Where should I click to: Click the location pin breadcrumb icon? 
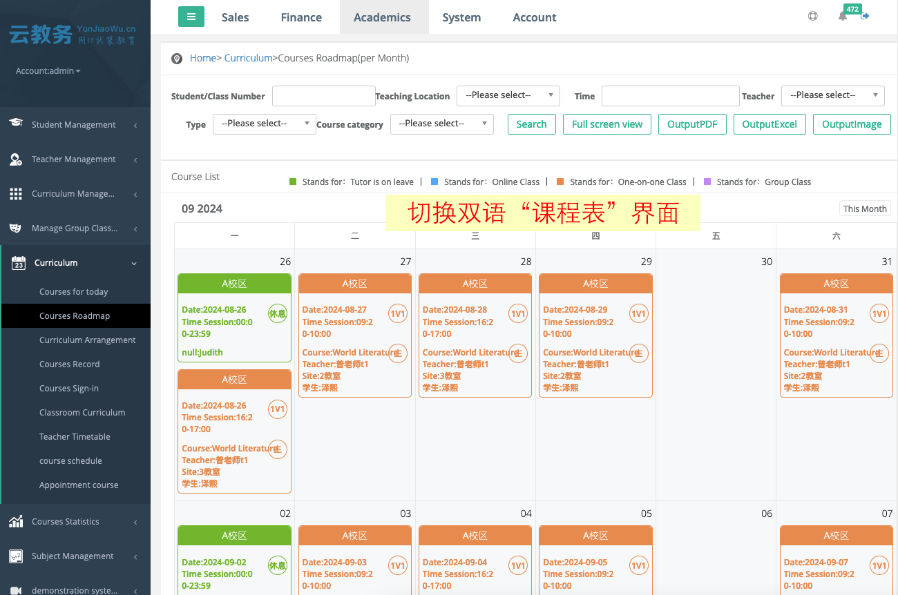[177, 59]
